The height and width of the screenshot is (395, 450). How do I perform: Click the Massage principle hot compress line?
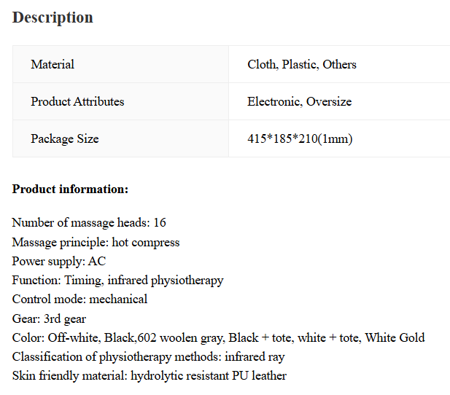coord(96,243)
